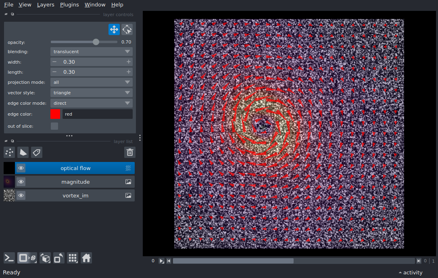This screenshot has width=438, height=278.
Task: Select the pan/zoom mode button
Action: click(114, 29)
